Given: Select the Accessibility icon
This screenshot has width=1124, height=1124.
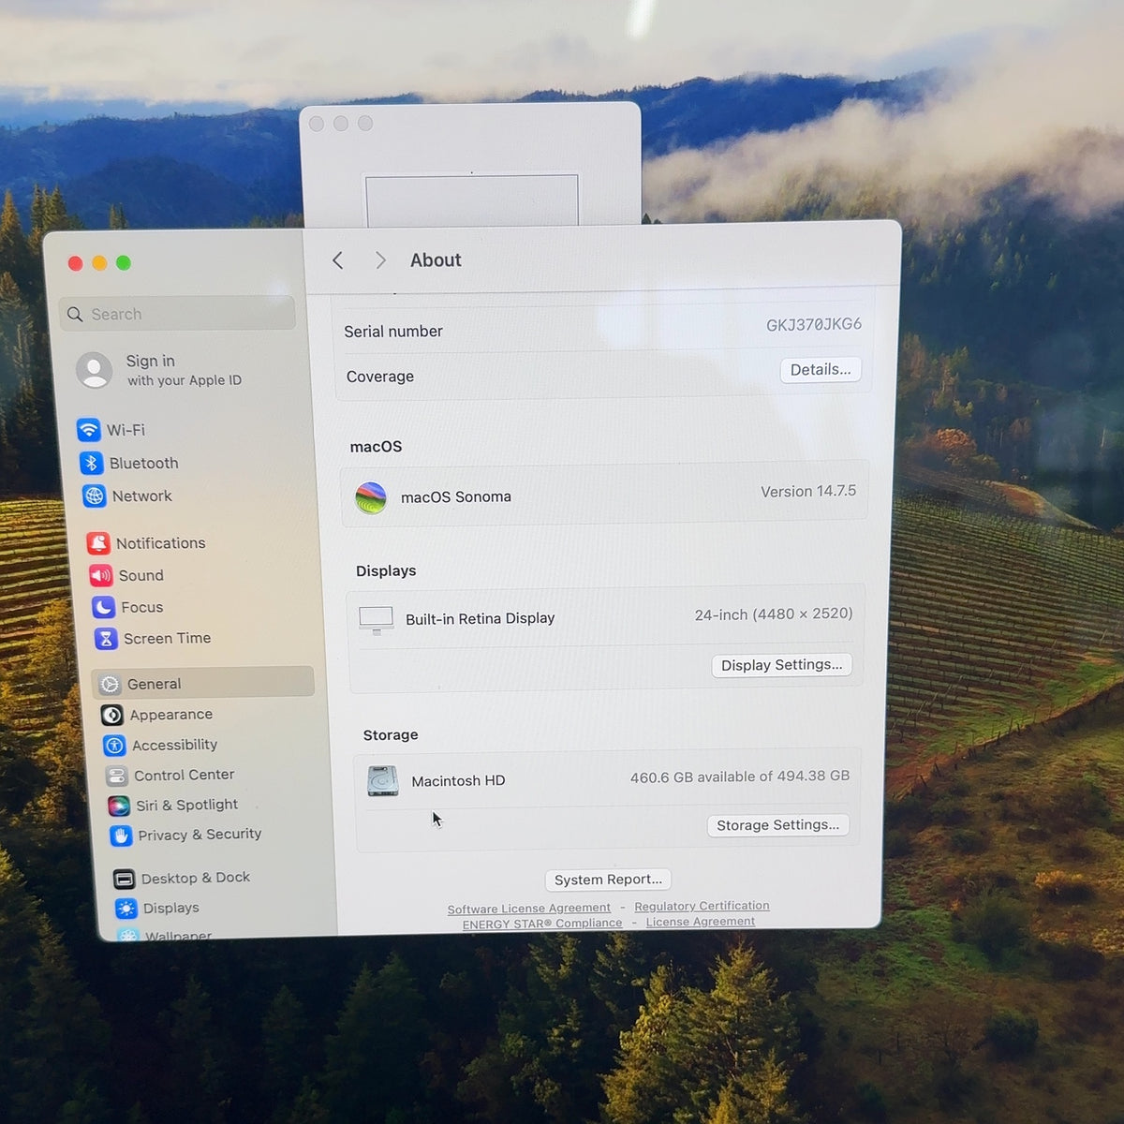Looking at the screenshot, I should [x=114, y=746].
